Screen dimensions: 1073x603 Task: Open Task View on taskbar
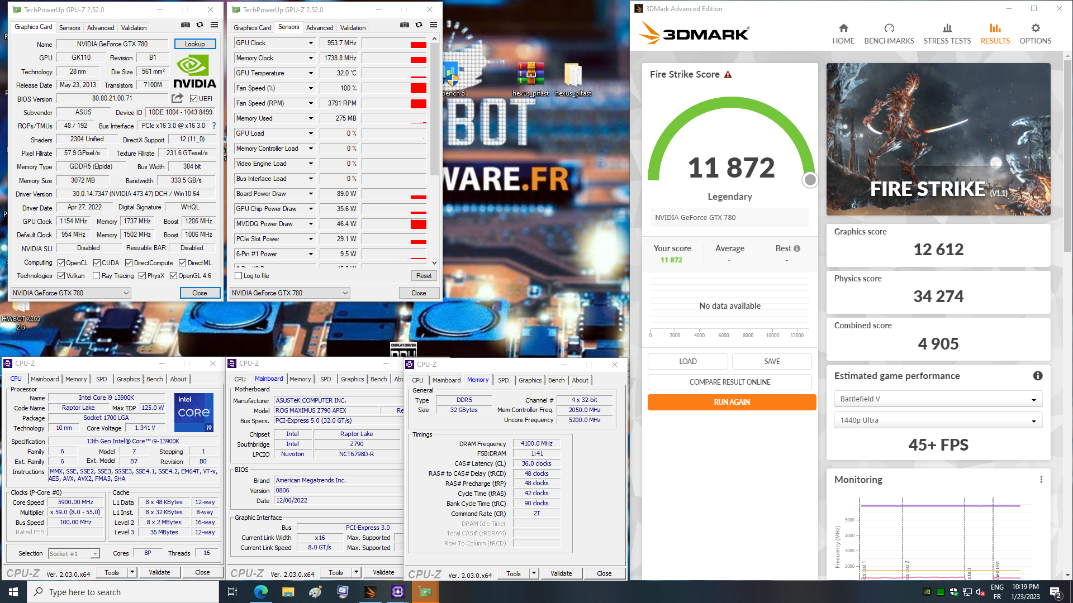tap(232, 592)
